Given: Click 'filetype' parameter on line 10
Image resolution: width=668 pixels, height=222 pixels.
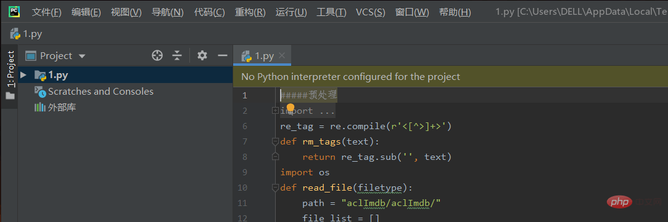Looking at the screenshot, I should pyautogui.click(x=381, y=188).
